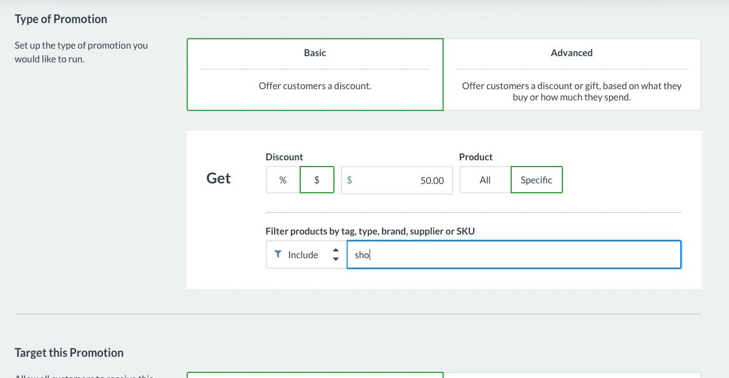Click the "Discount" field label

click(284, 157)
